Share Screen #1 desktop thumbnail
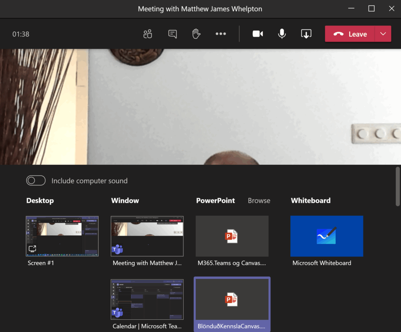 [x=62, y=236]
